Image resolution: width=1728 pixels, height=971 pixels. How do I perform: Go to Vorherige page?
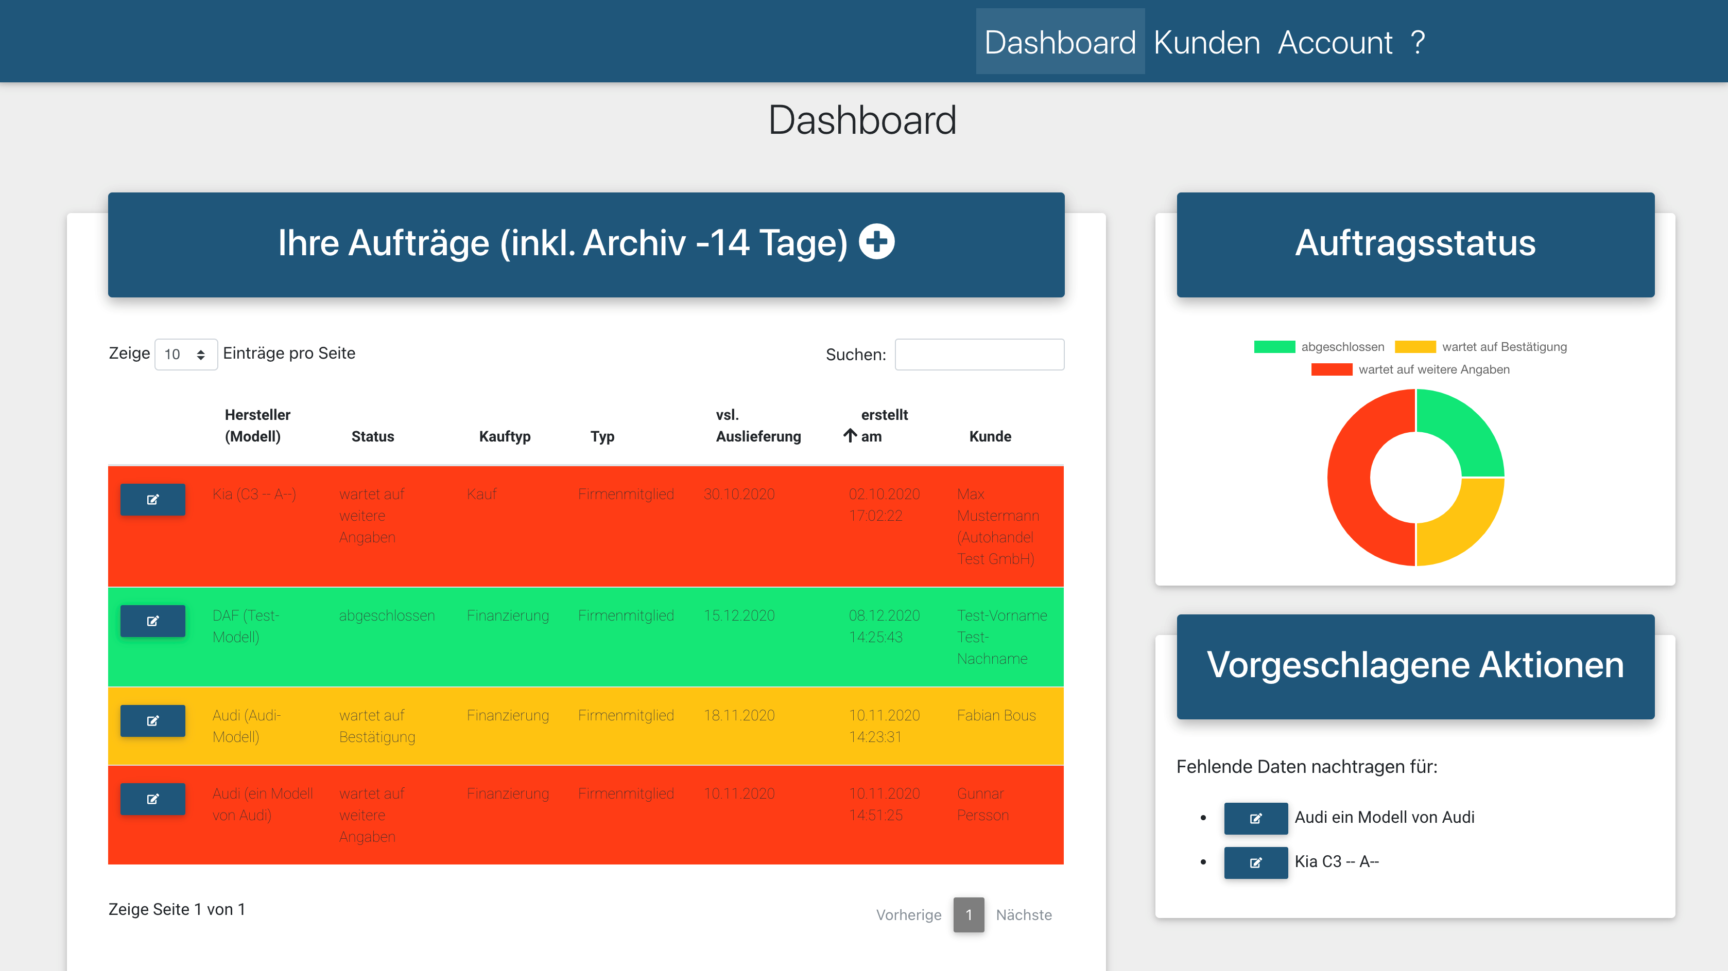click(x=908, y=915)
